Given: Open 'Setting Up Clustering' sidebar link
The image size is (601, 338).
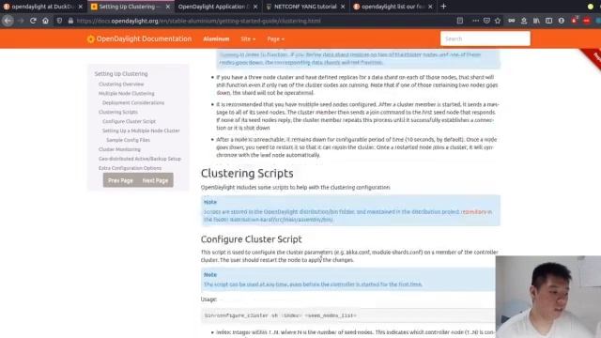Looking at the screenshot, I should pyautogui.click(x=121, y=73).
